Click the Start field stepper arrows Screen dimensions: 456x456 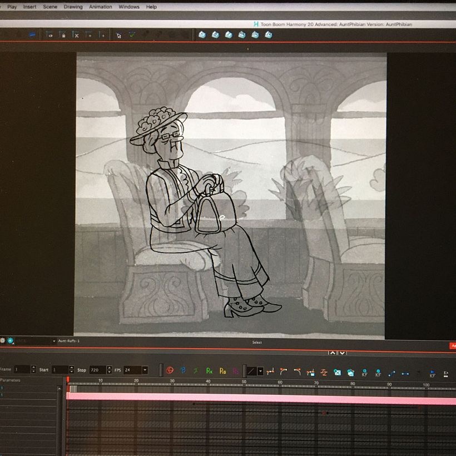pos(72,370)
